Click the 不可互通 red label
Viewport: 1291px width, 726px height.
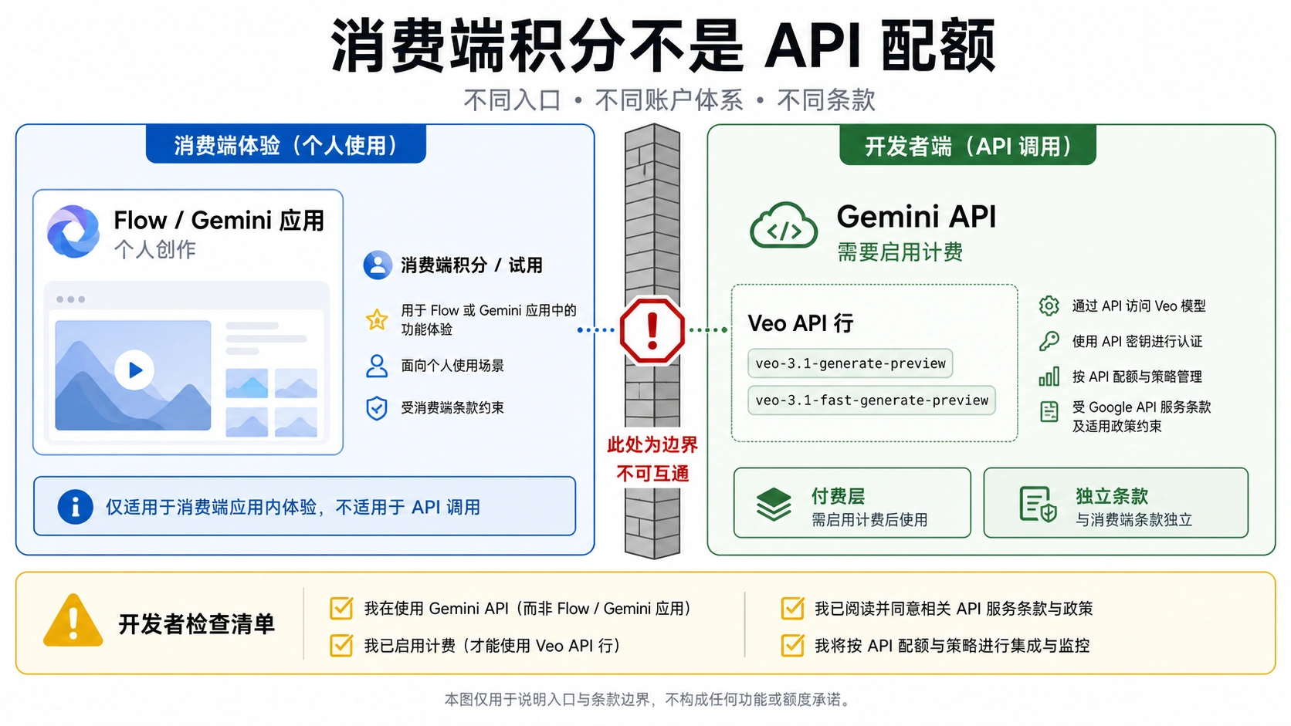[652, 474]
